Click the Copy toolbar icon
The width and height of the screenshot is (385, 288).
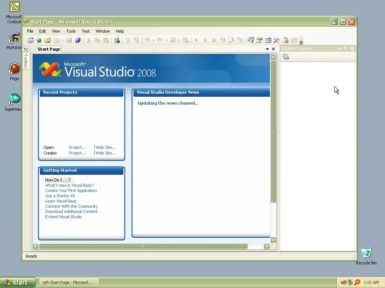[97, 40]
